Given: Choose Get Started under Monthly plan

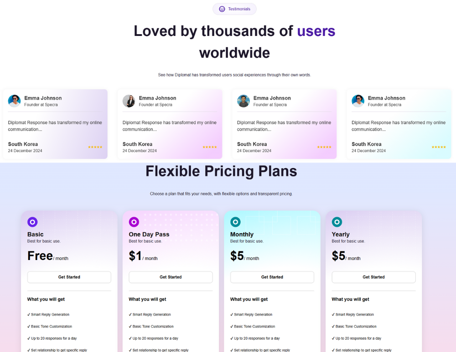Looking at the screenshot, I should [x=272, y=277].
